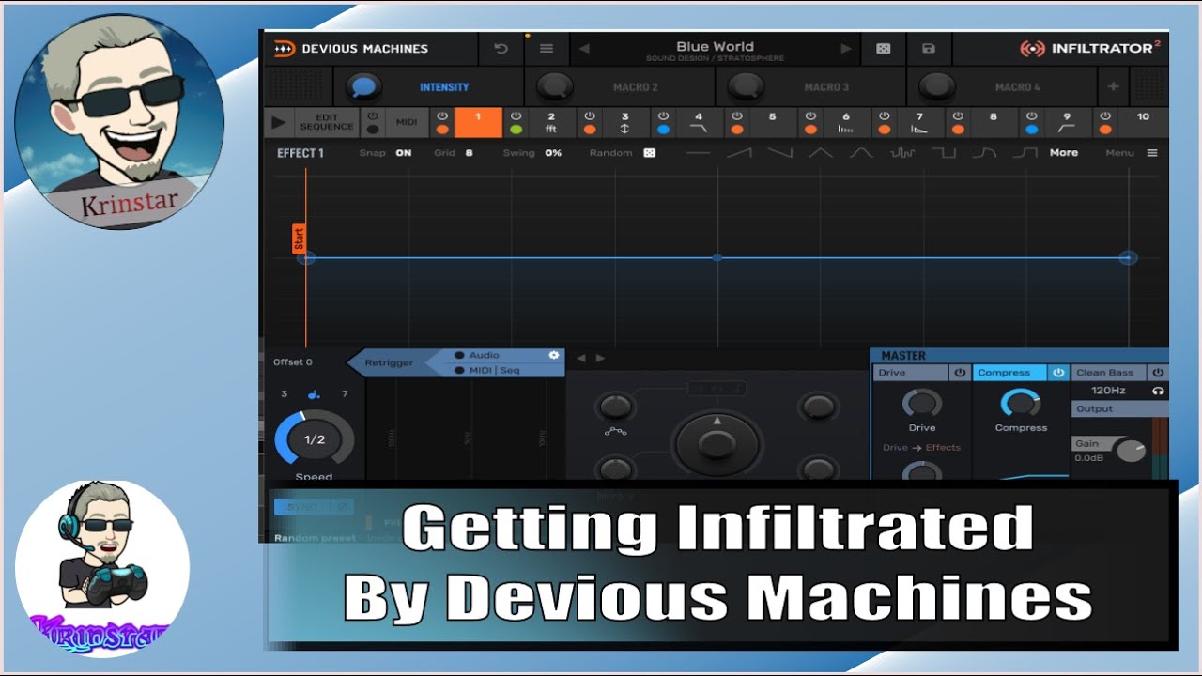Select the rounded pulse shape preset
The image size is (1202, 676).
[984, 153]
